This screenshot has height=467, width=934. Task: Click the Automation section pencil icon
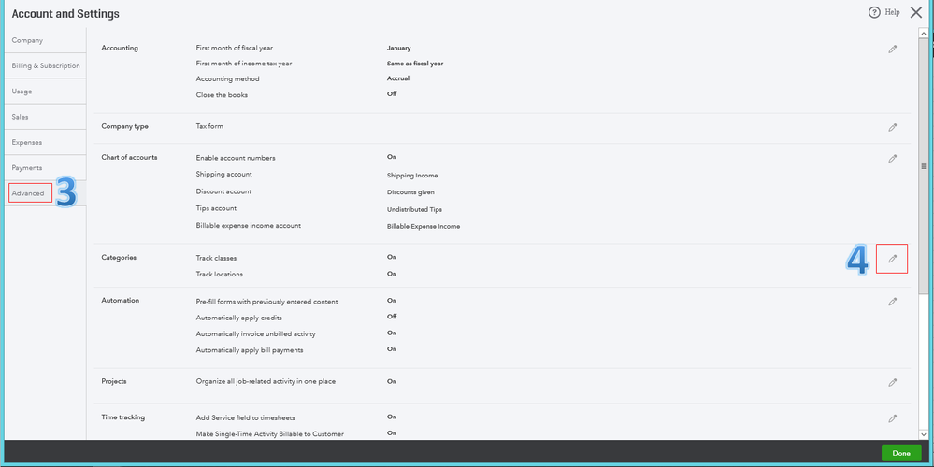tap(892, 302)
